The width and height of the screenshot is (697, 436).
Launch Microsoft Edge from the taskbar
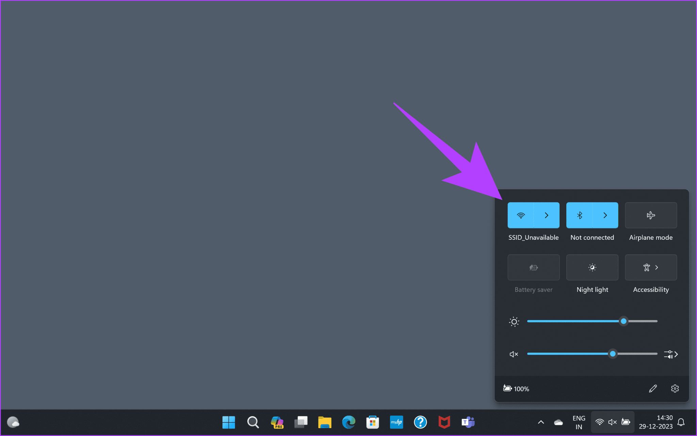click(x=348, y=422)
